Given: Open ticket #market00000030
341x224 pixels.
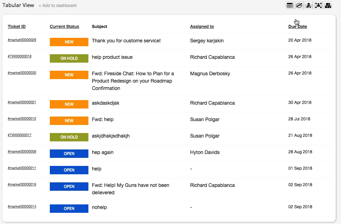Looking at the screenshot, I should (x=22, y=73).
